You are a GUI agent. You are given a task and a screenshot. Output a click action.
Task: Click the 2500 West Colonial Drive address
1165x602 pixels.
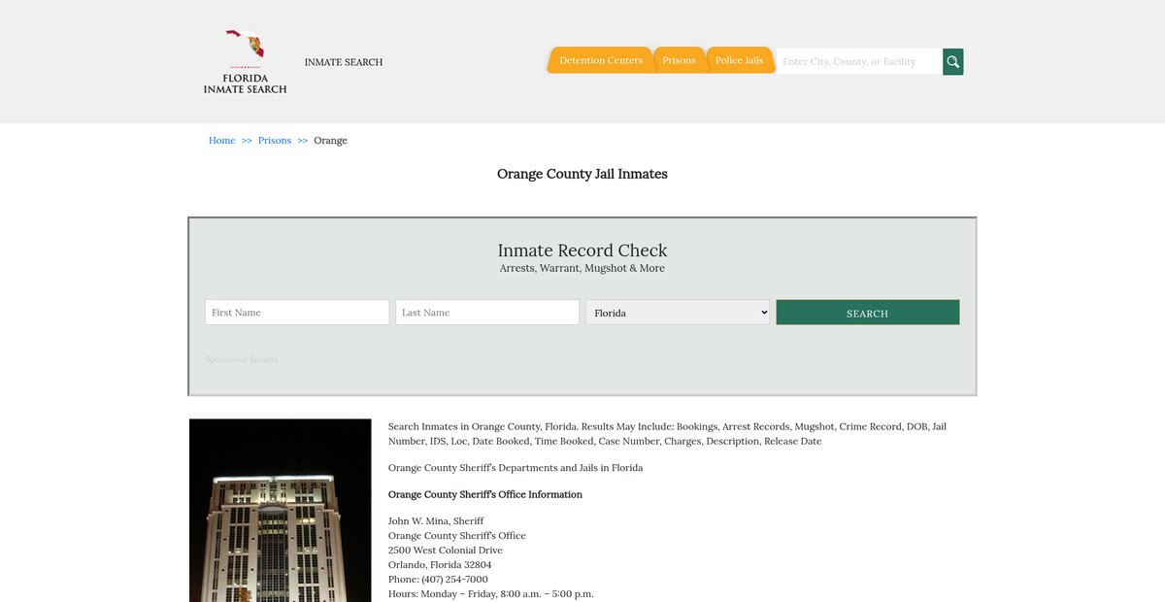[x=446, y=550]
